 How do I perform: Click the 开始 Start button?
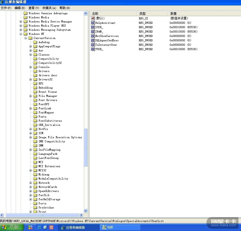pyautogui.click(x=12, y=227)
